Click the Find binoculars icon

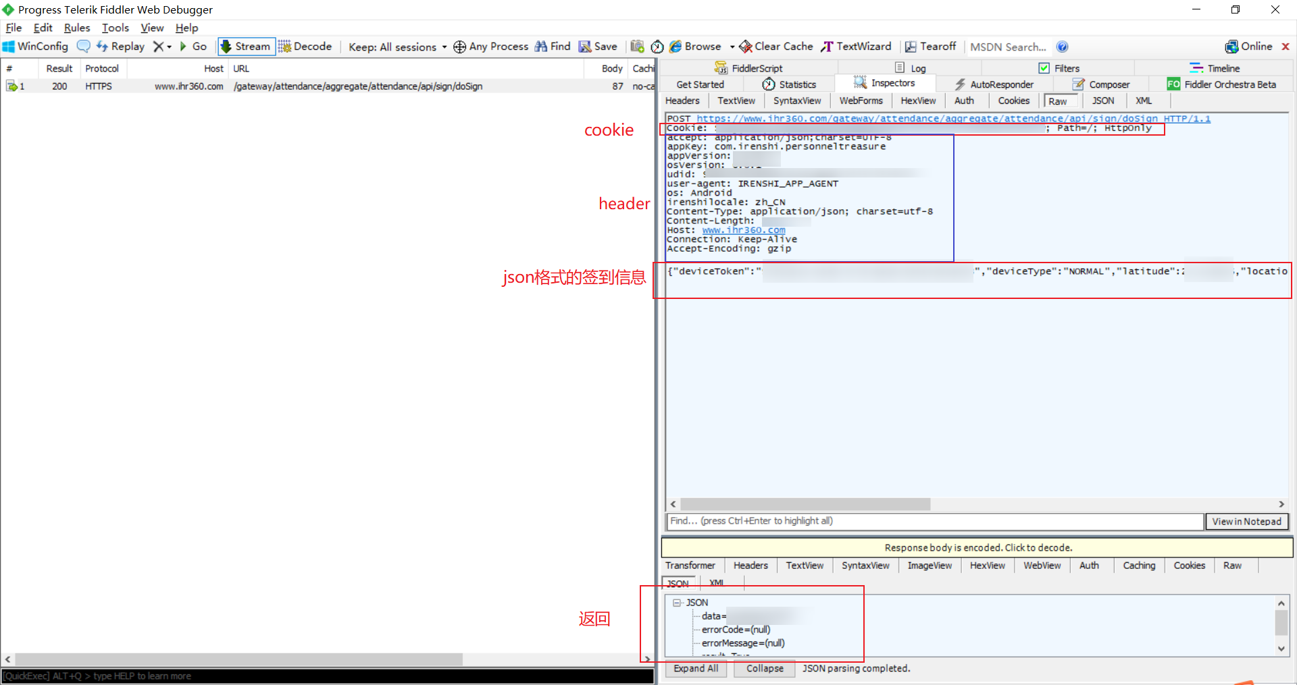pos(541,47)
